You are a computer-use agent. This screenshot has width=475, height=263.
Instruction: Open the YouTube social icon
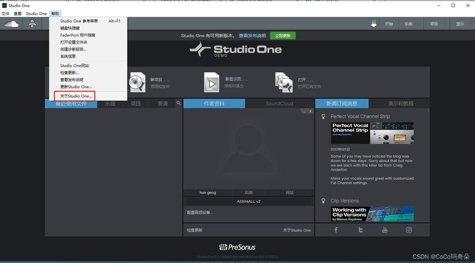[x=385, y=230]
